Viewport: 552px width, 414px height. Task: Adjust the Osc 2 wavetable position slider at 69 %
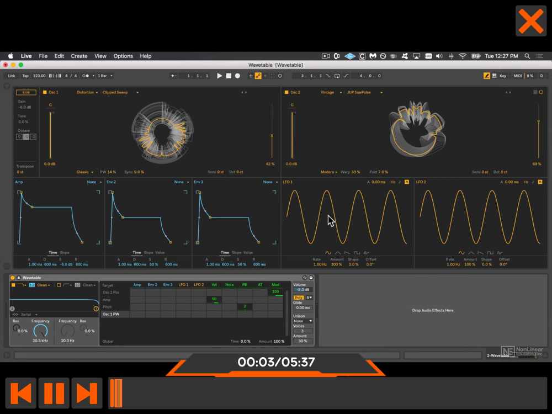point(539,121)
